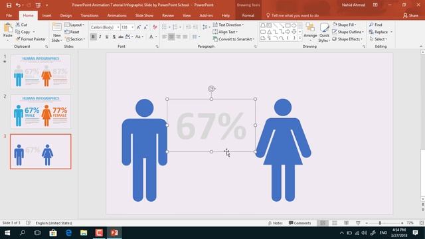425x239 pixels.
Task: Start Slide Show from status bar
Action: coord(358,223)
